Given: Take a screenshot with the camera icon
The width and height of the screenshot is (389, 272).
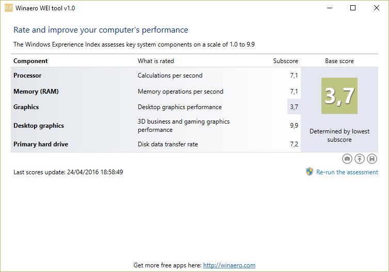Looking at the screenshot, I should tap(348, 159).
